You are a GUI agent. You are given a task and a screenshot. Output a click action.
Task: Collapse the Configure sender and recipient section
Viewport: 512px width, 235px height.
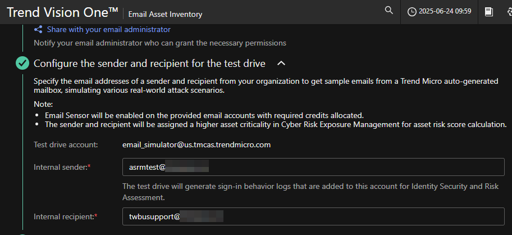point(281,63)
